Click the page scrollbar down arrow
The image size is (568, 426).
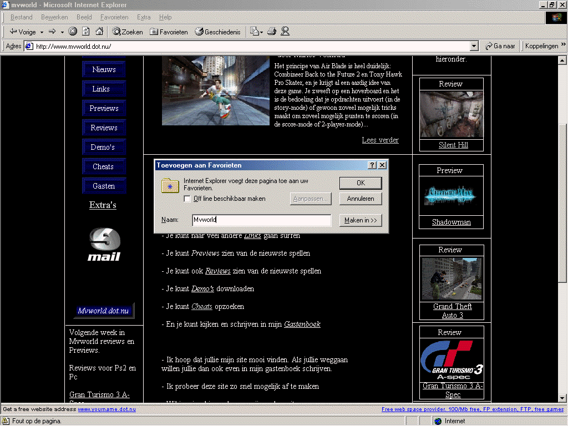point(562,398)
